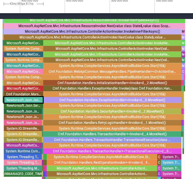Viewport: 193px width, 179px height.
Task: Click SecurityHandler+<Invoke>d__2.MoveNext() frame
Action: pyautogui.click(x=112, y=112)
